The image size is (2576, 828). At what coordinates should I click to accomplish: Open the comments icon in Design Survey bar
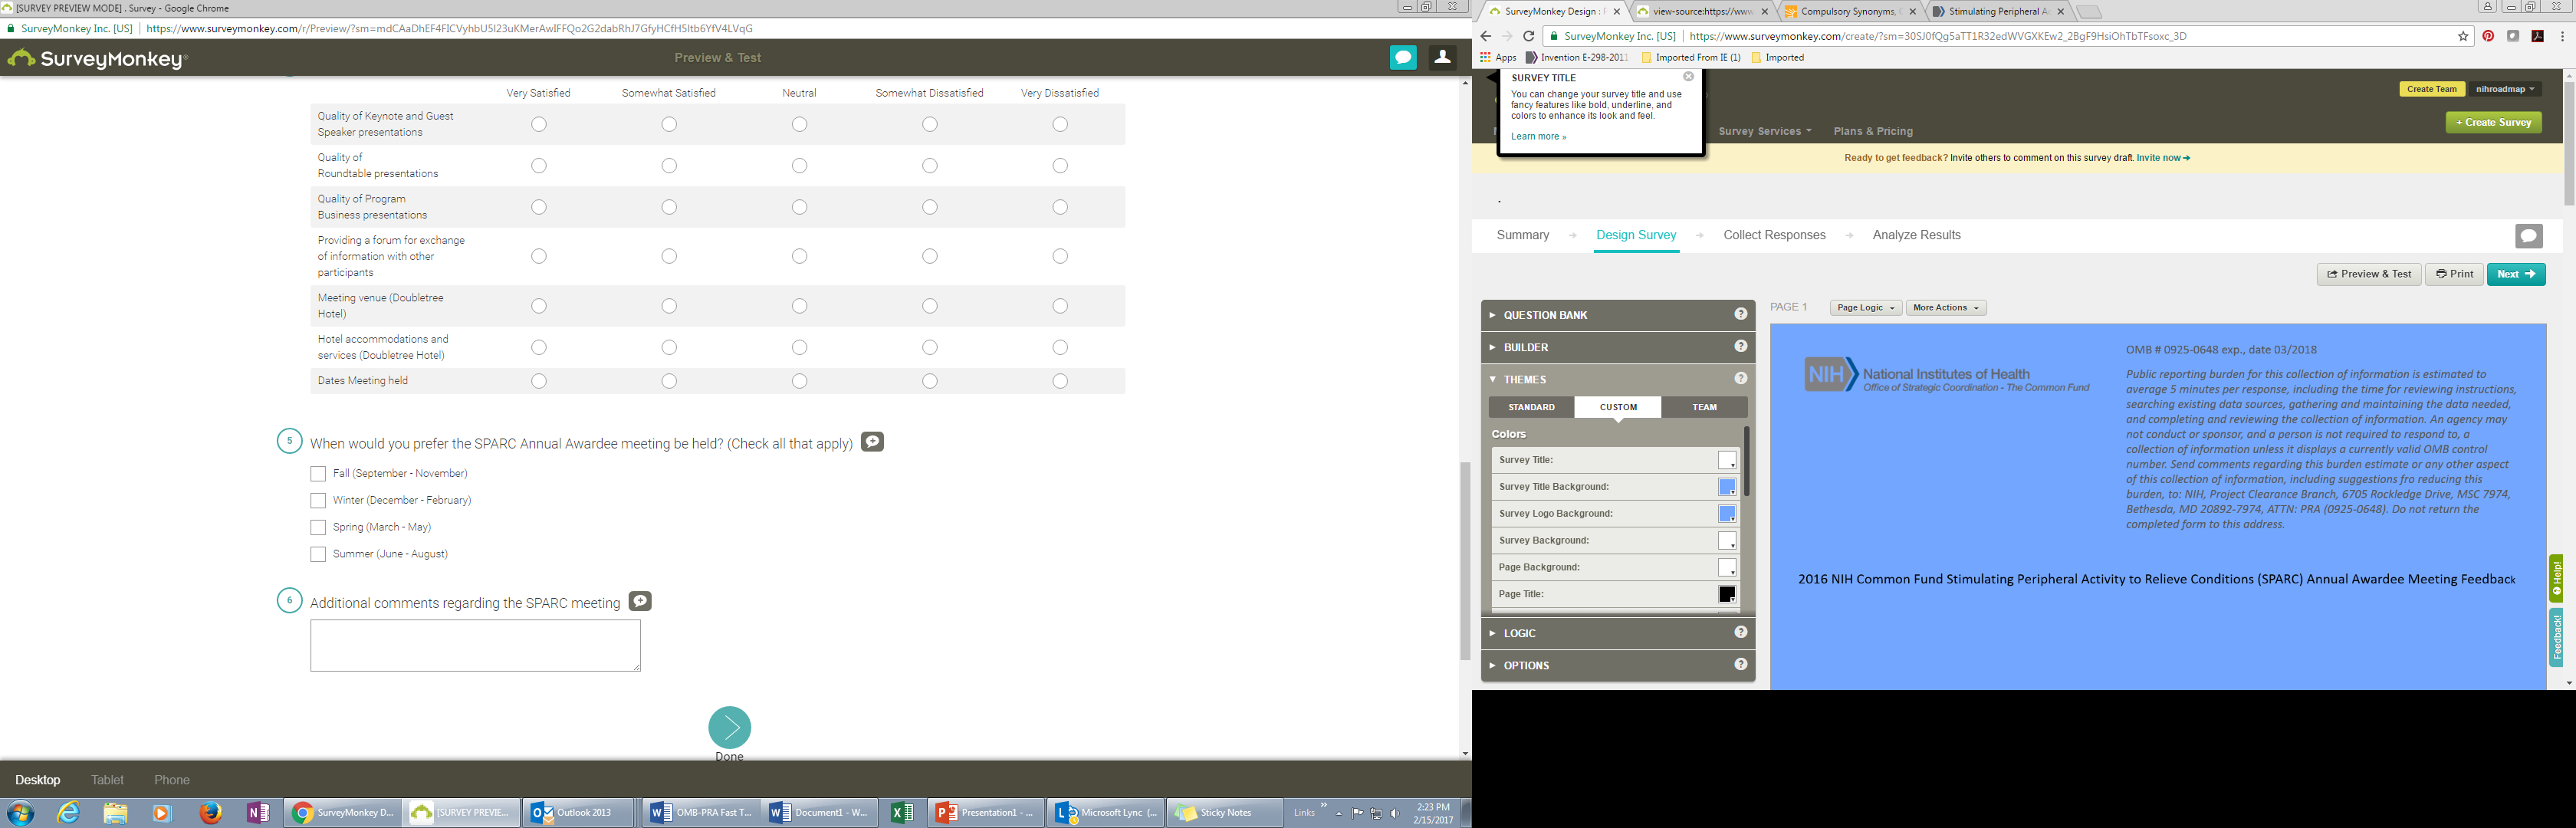[x=2528, y=236]
